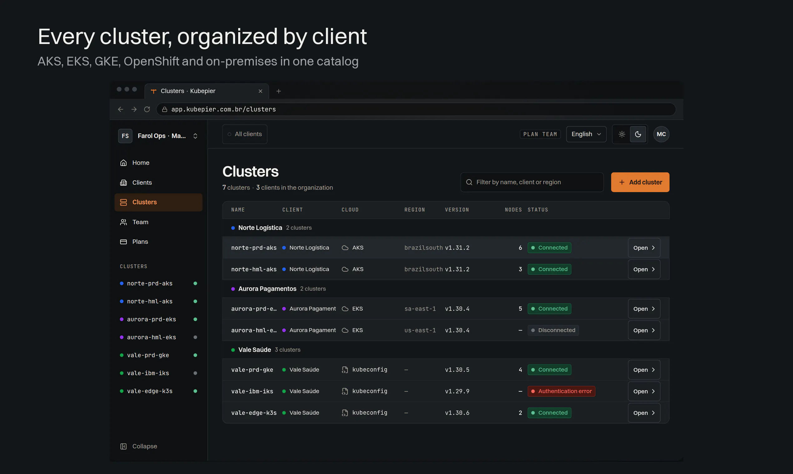
Task: Open the aurora-hml-eks cluster row
Action: click(644, 330)
